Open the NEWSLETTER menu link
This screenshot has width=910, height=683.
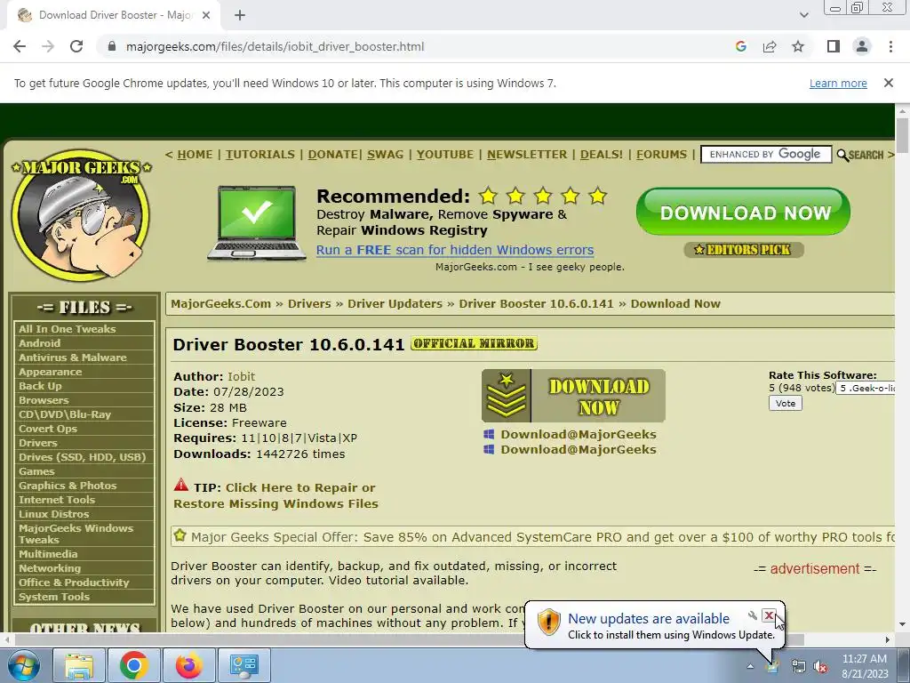tap(527, 155)
